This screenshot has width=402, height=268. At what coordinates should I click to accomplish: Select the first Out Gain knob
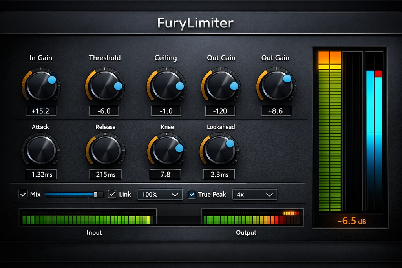coord(220,86)
